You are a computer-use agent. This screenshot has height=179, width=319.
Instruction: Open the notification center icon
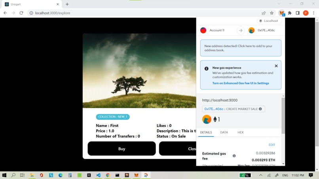(311, 175)
